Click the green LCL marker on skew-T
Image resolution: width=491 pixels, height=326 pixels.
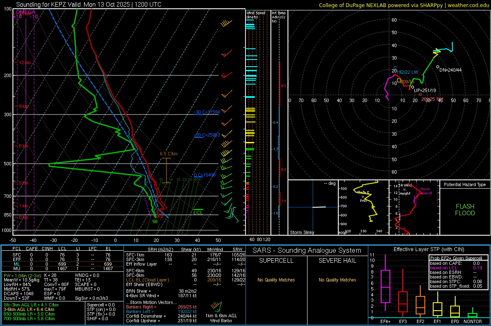tap(198, 212)
